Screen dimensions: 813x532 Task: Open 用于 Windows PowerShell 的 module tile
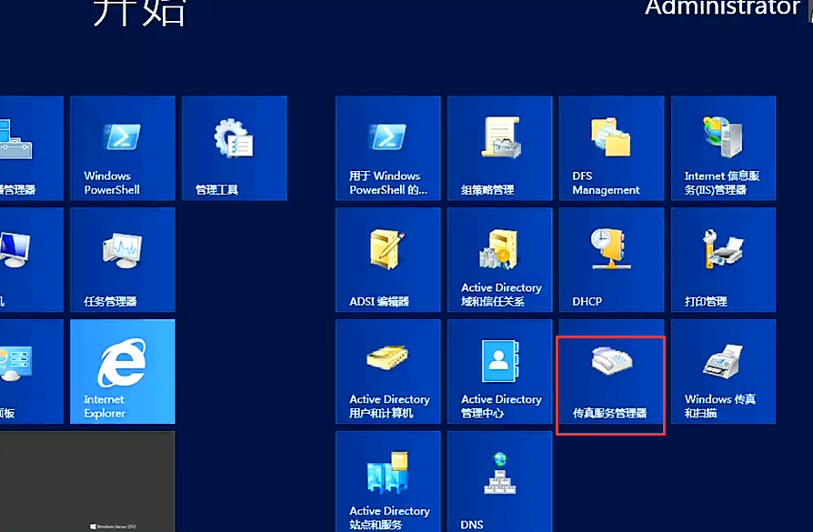[387, 147]
